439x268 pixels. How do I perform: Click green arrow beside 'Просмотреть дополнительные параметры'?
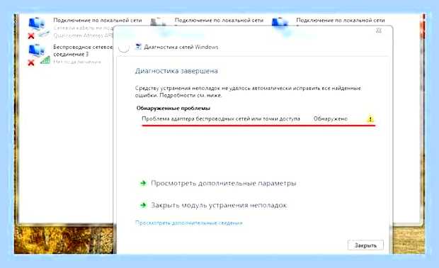[x=143, y=184]
